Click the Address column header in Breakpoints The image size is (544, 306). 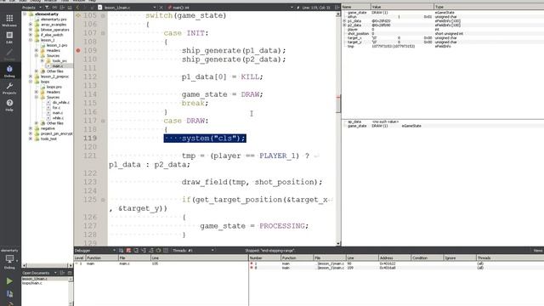pos(394,258)
